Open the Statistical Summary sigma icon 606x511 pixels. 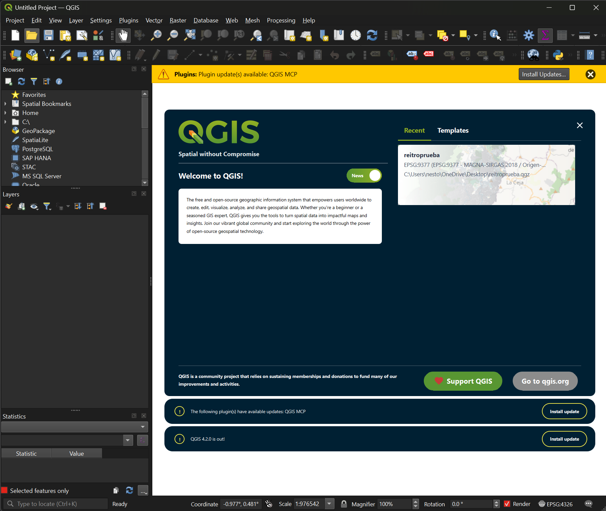click(x=545, y=35)
